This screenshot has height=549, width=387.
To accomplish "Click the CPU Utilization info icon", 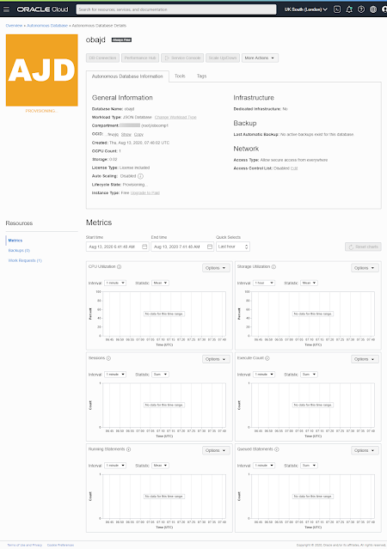I will (120, 267).
